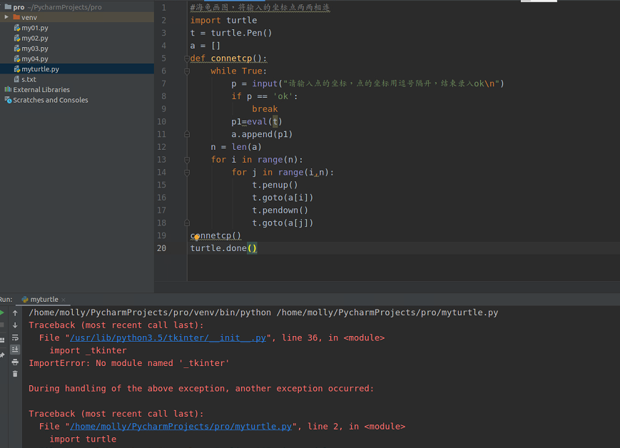Screen dimensions: 620x448
Task: Select External Libraries node
Action: pyautogui.click(x=41, y=90)
